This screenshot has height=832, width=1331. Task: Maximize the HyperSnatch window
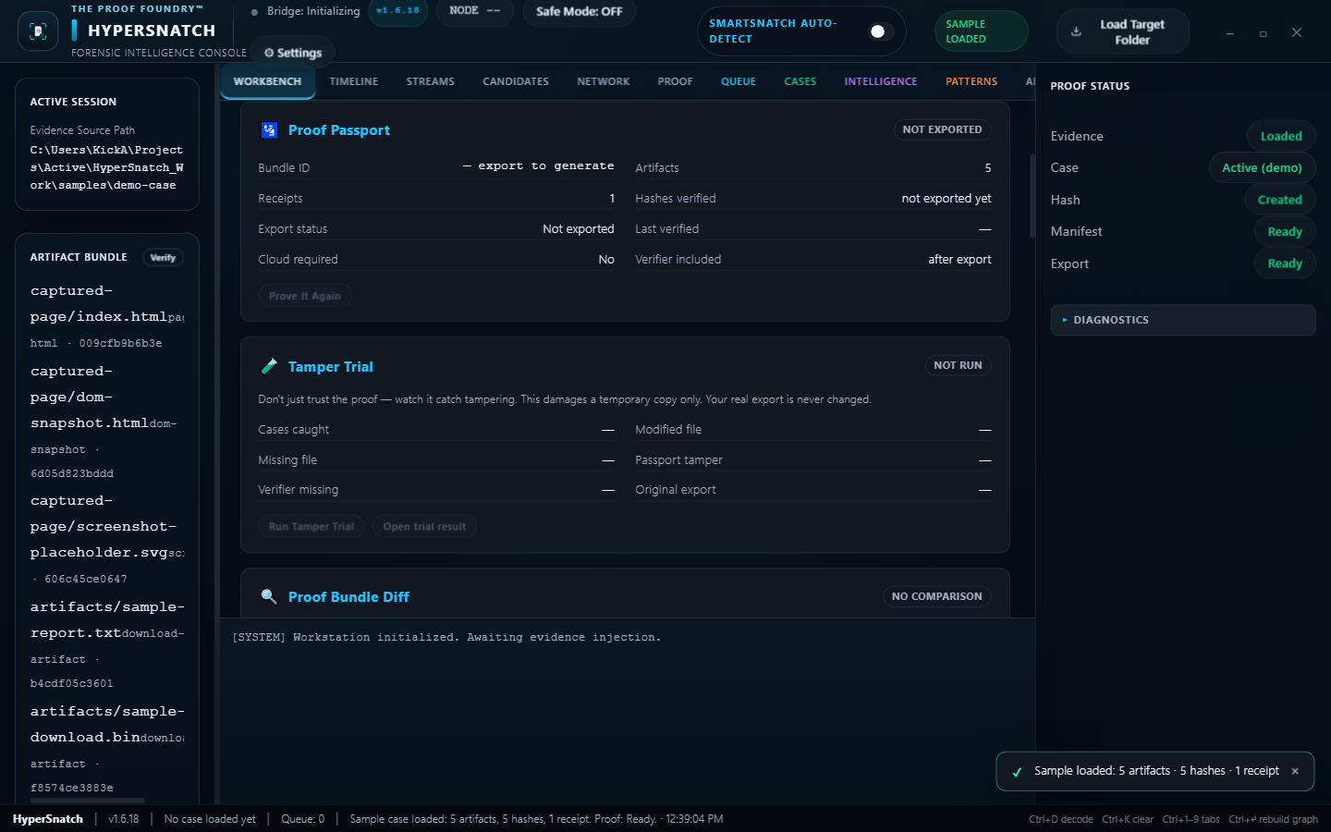1263,32
